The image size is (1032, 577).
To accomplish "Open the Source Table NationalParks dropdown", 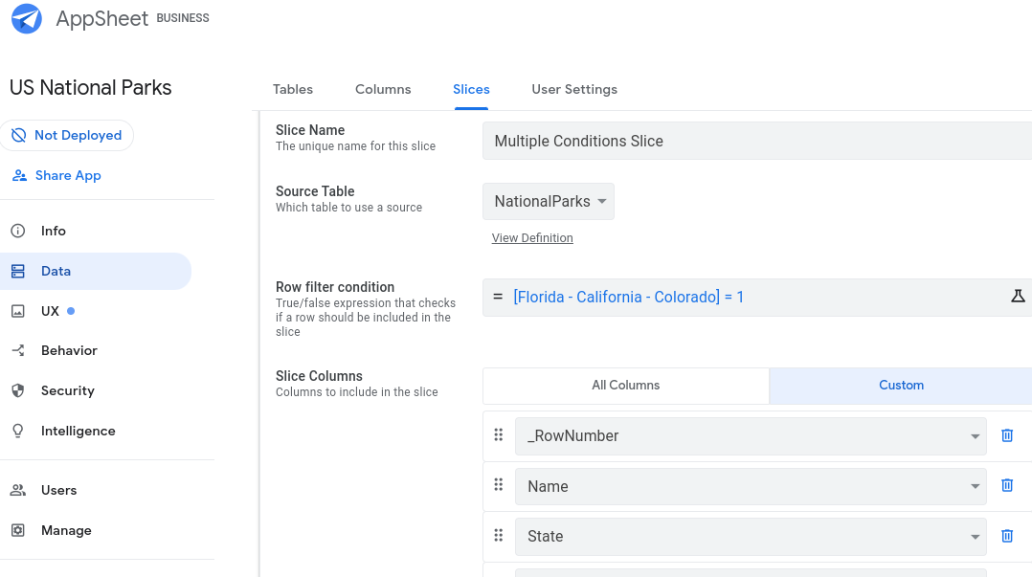I will coord(549,201).
